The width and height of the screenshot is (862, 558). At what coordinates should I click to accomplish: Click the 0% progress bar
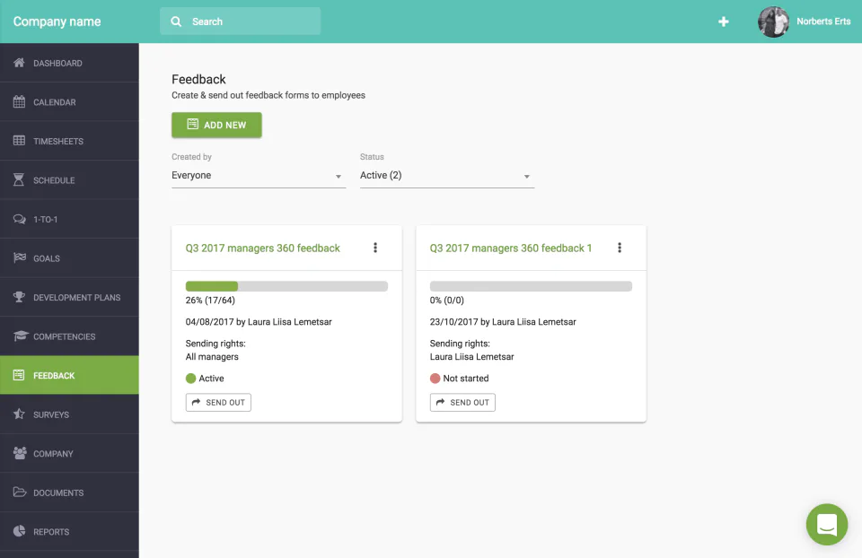[531, 286]
